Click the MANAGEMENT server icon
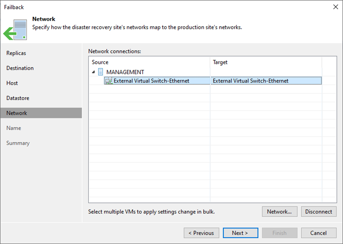Screen dimensions: 343x244 (x=101, y=72)
